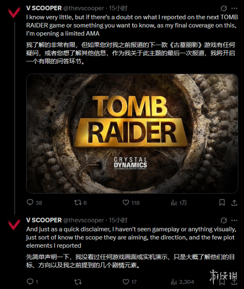This screenshot has height=289, width=244.
Task: Repost the second disclaimer tweet
Action: (78, 281)
